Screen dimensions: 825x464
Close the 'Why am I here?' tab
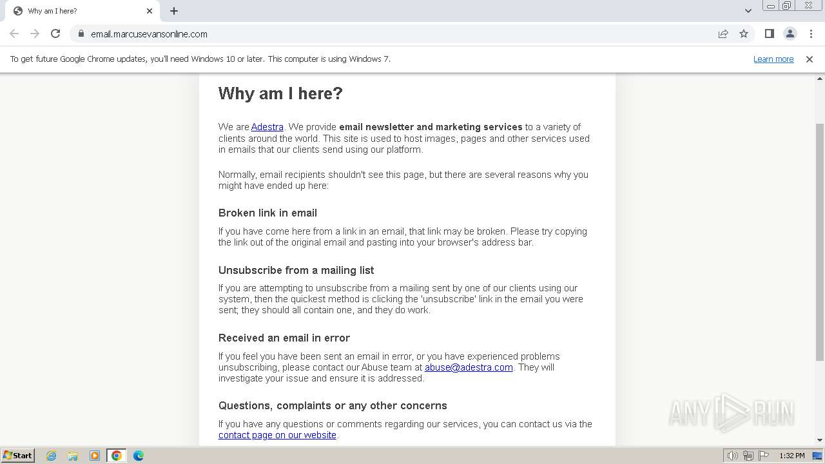[x=150, y=11]
